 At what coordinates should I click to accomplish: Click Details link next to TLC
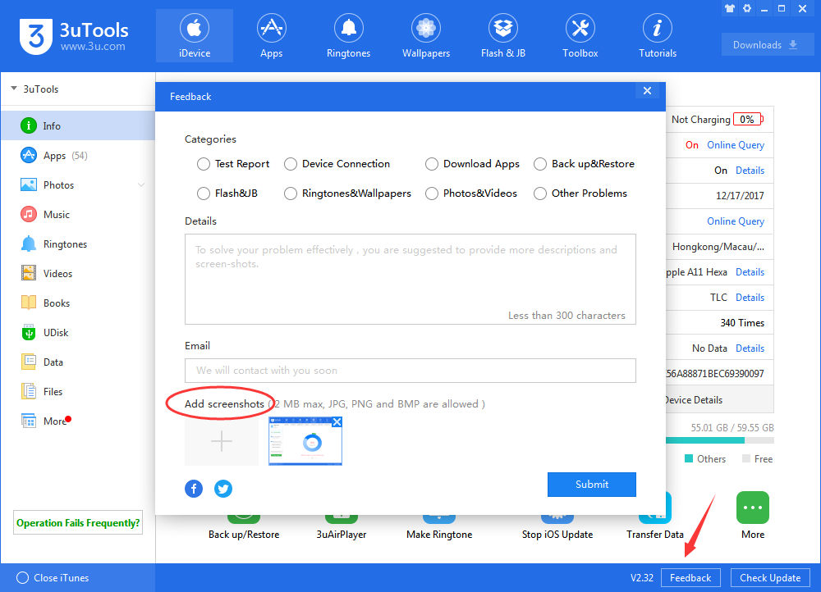coord(750,298)
